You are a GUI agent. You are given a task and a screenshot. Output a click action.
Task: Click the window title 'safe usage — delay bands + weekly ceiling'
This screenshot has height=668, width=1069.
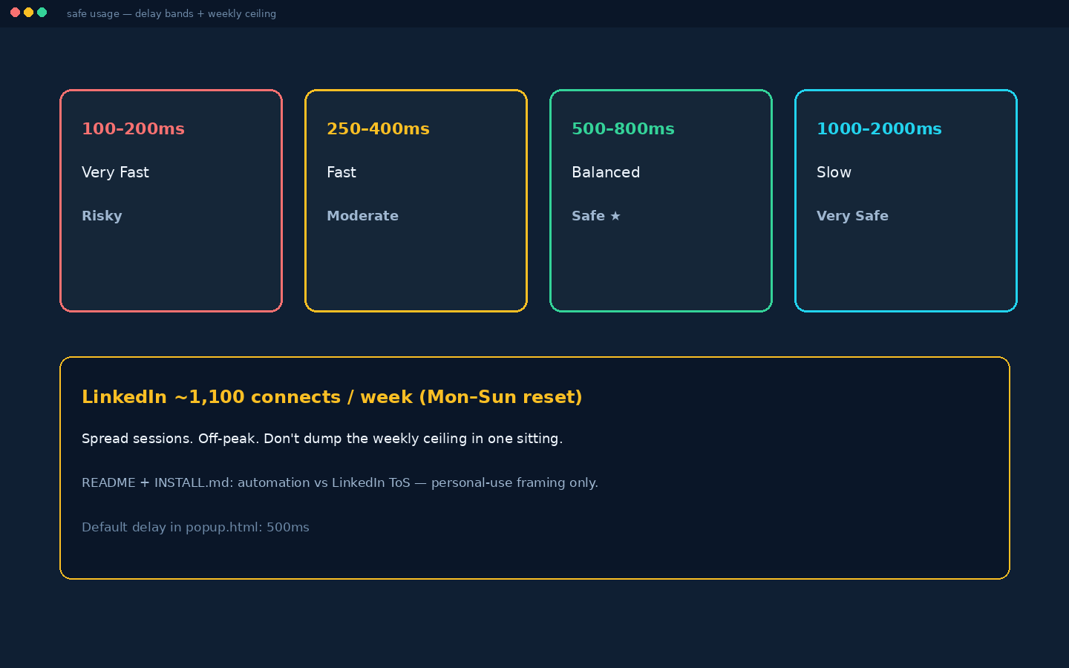pos(171,13)
